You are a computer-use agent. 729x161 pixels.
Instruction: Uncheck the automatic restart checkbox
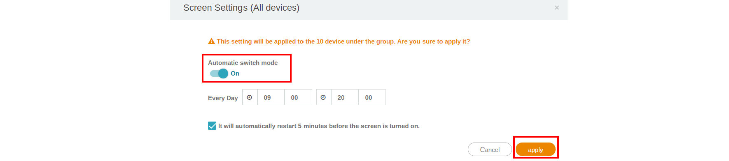coord(212,126)
